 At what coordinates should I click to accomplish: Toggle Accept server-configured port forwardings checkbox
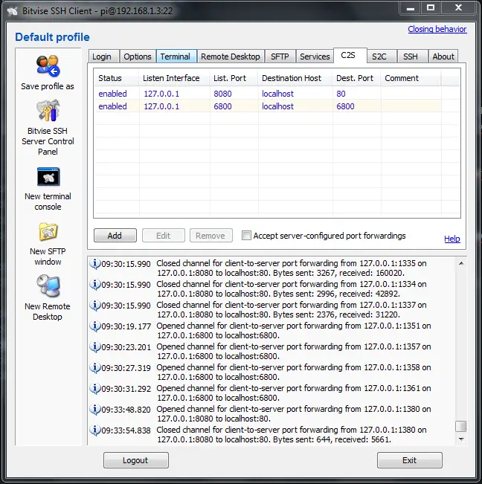point(247,236)
